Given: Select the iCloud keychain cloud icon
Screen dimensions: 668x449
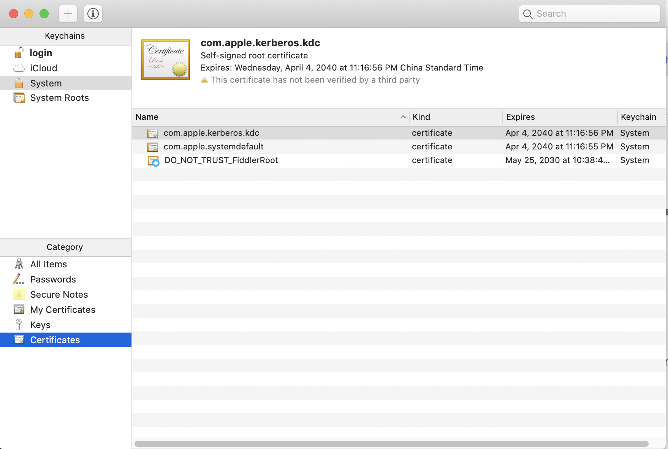Looking at the screenshot, I should (x=19, y=68).
